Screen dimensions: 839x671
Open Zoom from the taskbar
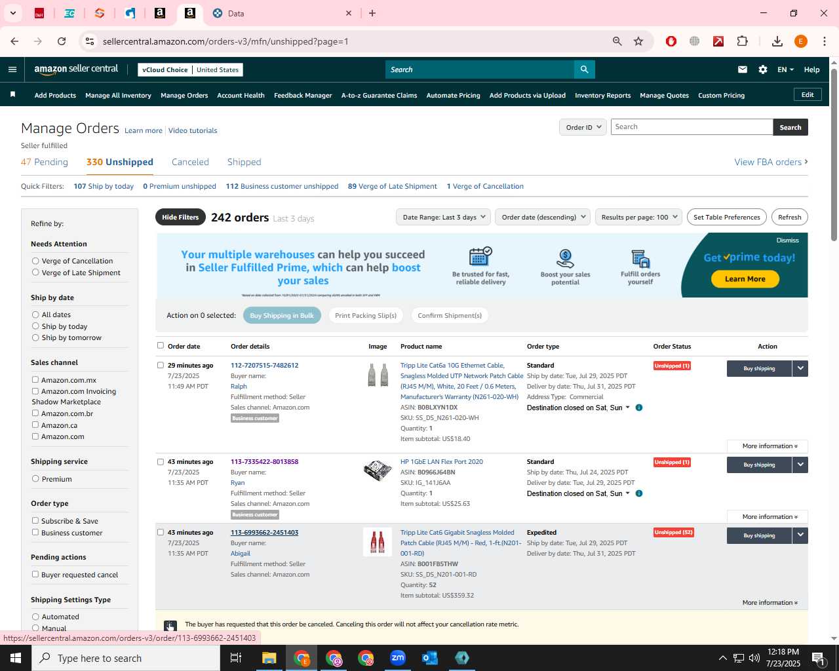pyautogui.click(x=398, y=658)
